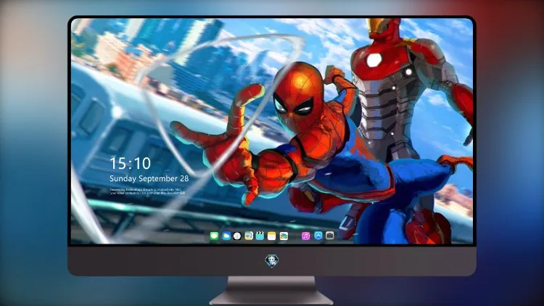Click the Maps icon in the dock
Screen dimensions: 544x306
point(249,236)
